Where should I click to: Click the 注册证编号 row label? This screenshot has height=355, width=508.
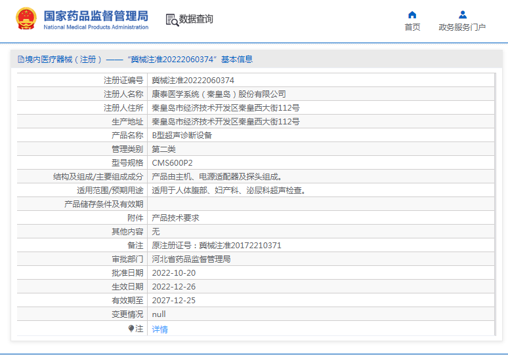pos(123,80)
